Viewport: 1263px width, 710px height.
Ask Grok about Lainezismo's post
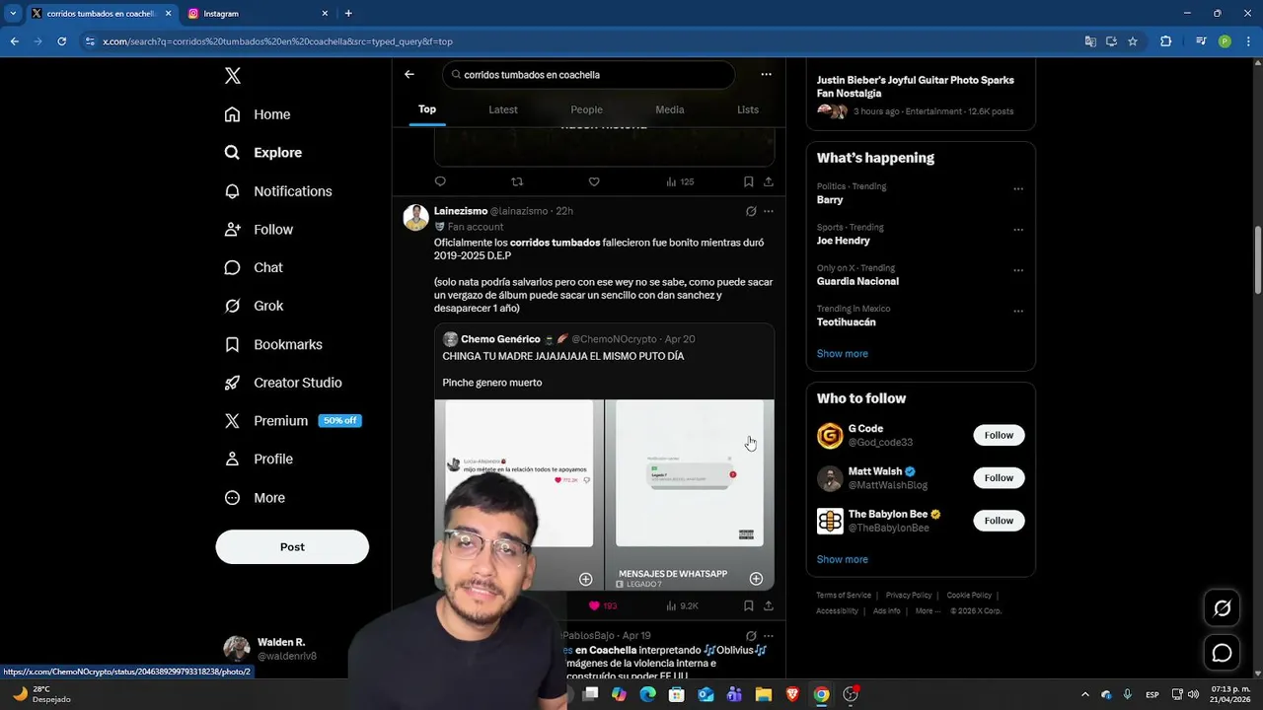[751, 211]
